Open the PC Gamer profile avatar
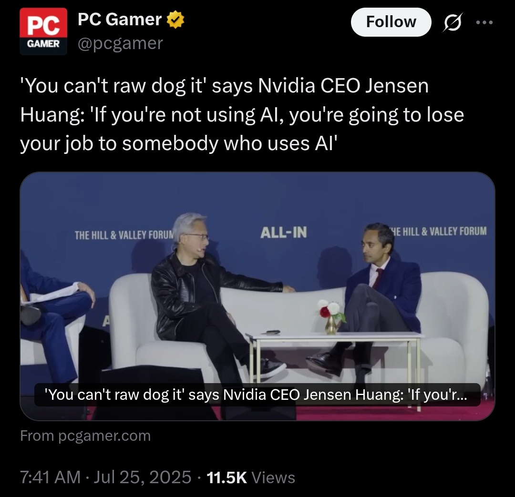 pos(43,31)
